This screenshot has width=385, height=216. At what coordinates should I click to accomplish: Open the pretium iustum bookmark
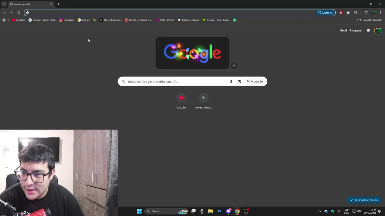point(42,20)
